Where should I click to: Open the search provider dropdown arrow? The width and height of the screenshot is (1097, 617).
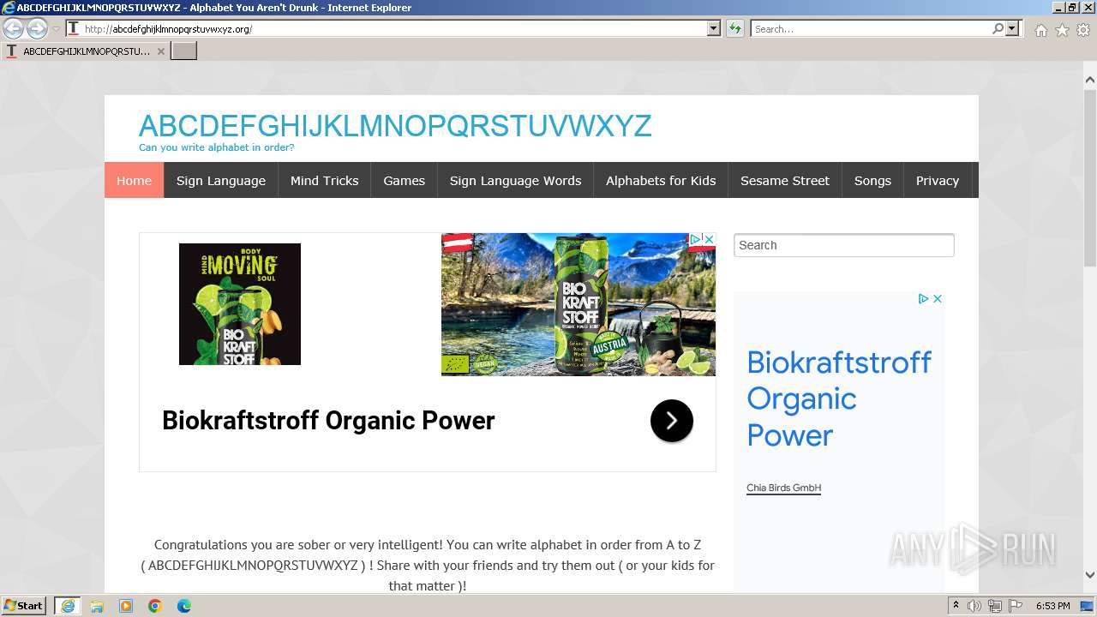(1012, 28)
